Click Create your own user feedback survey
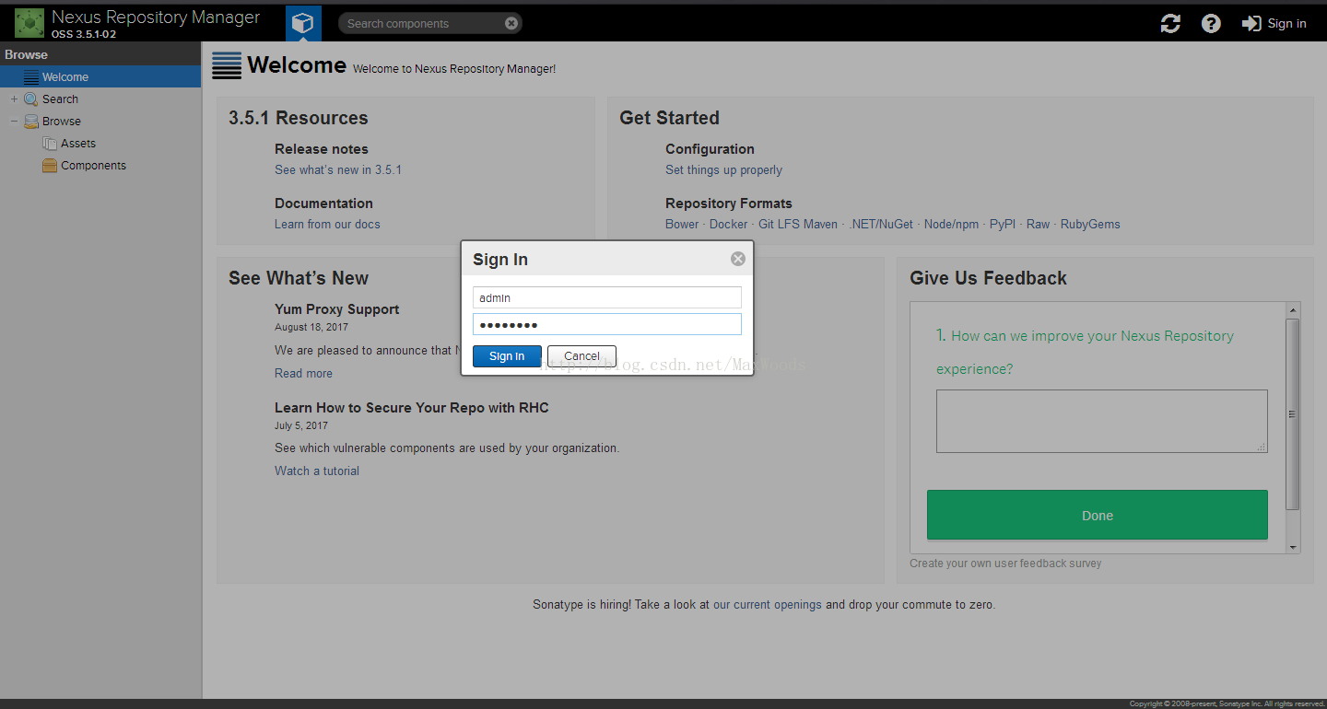This screenshot has height=709, width=1327. 1005,564
